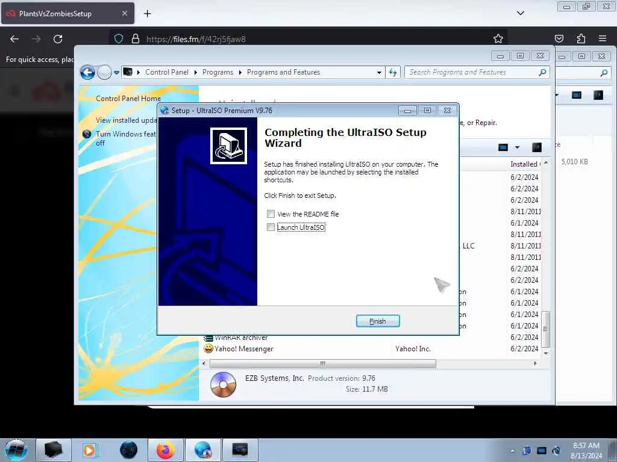The height and width of the screenshot is (462, 617).
Task: Click the Yahoo! Inc. publisher cell
Action: click(x=413, y=349)
